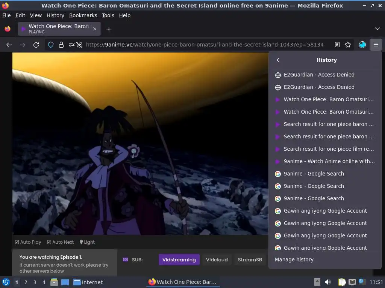Switch to workspace 4
The image size is (385, 288).
pos(44,282)
